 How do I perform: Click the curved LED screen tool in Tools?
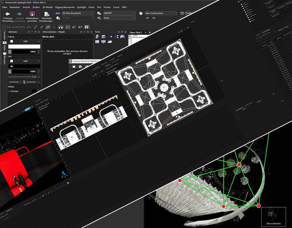[122, 37]
